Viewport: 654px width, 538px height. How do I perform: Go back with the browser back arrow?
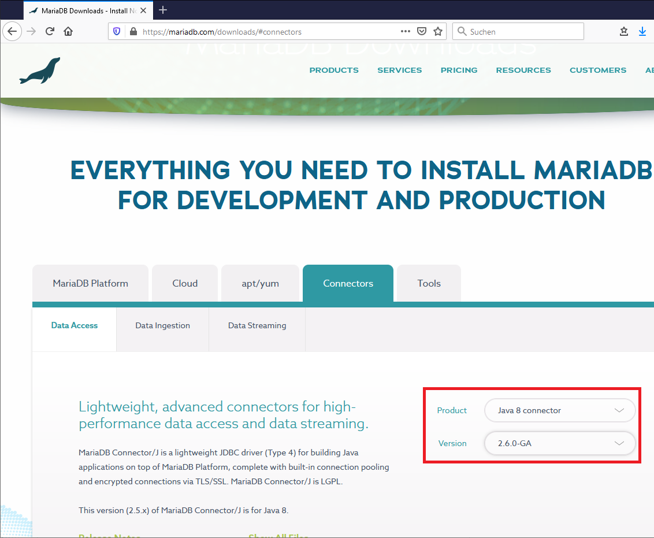[x=12, y=32]
